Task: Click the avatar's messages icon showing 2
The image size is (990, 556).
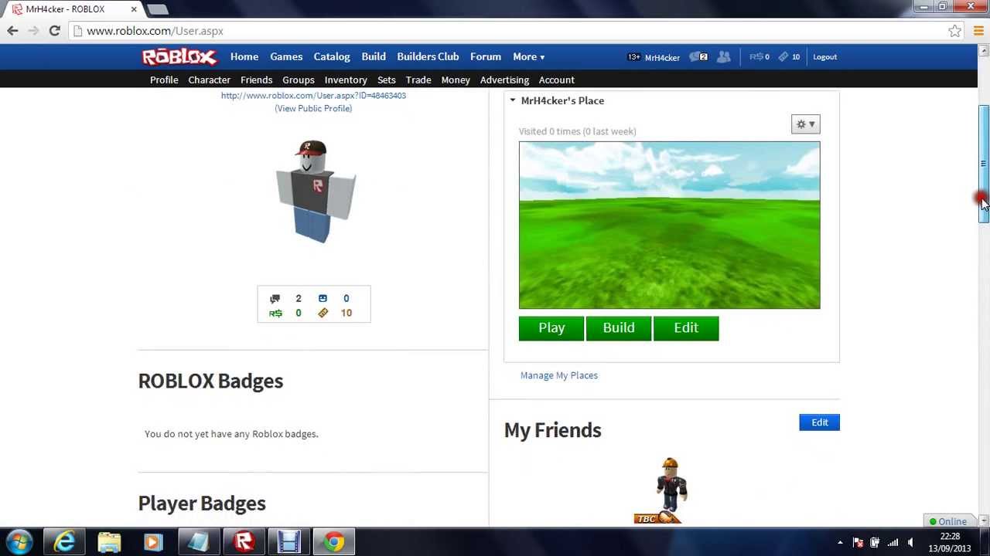Action: (275, 299)
